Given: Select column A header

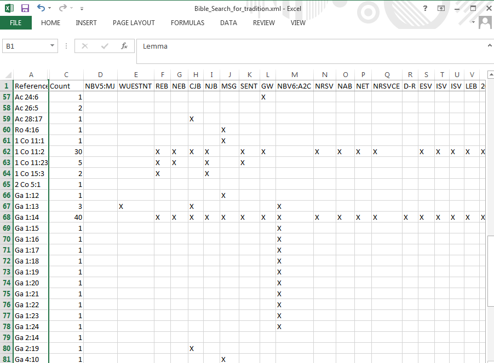Looking at the screenshot, I should pyautogui.click(x=31, y=75).
